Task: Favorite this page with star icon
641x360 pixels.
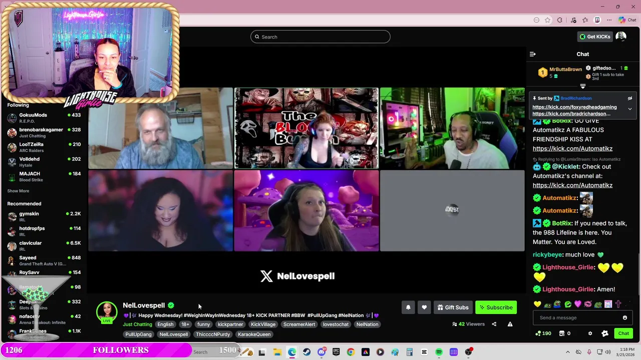Action: 548,20
